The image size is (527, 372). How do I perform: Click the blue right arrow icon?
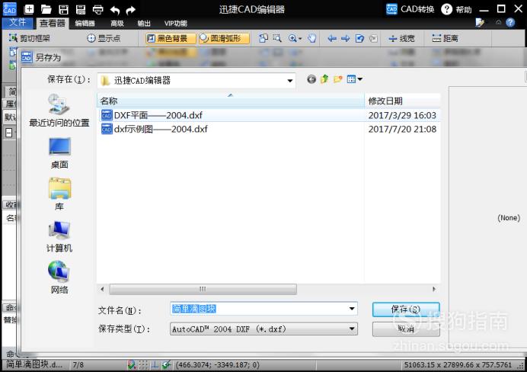point(346,38)
